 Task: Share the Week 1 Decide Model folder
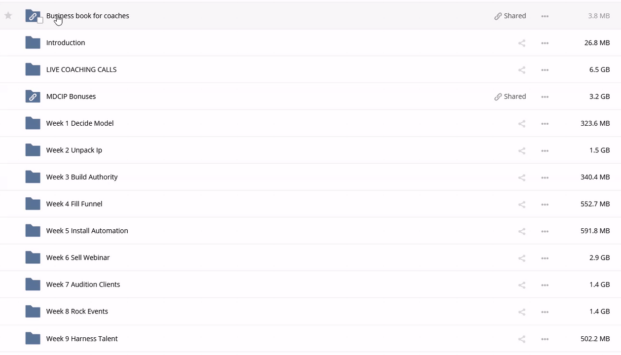[x=521, y=124]
